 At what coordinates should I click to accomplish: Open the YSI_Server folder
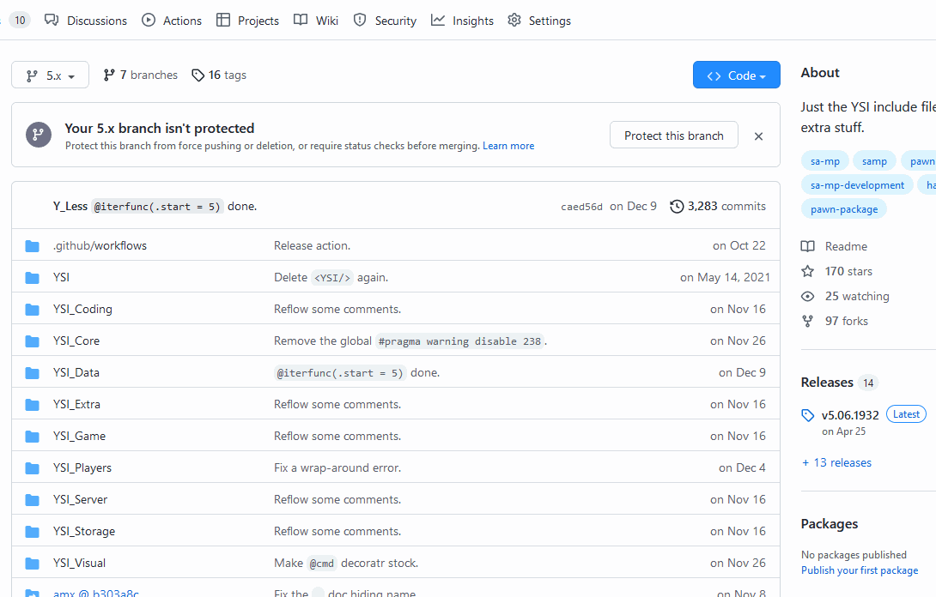point(80,499)
